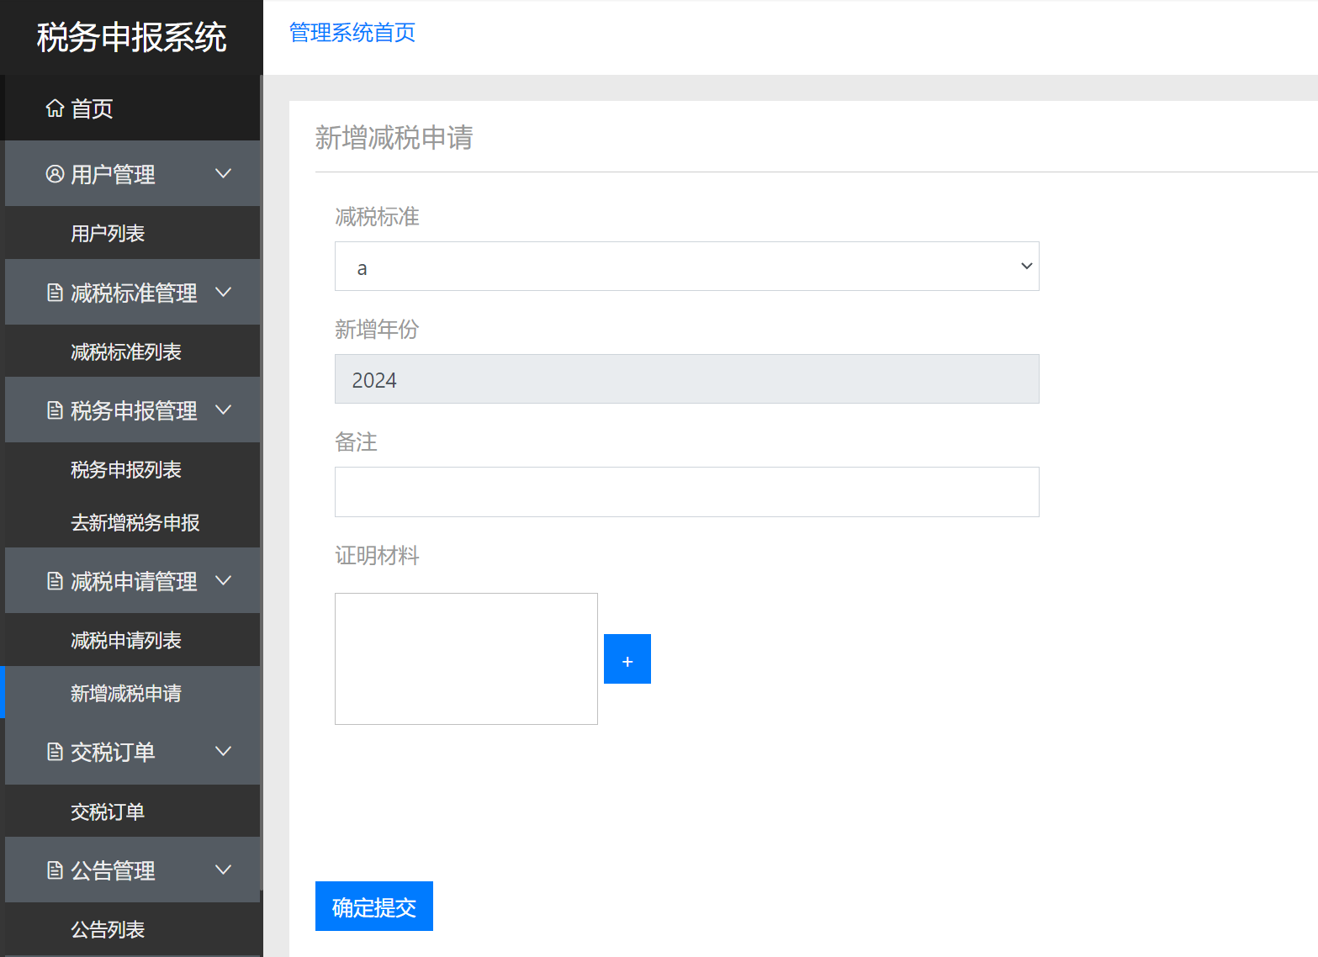The width and height of the screenshot is (1318, 957).
Task: Open 减税标准列表 menu item
Action: coord(132,352)
